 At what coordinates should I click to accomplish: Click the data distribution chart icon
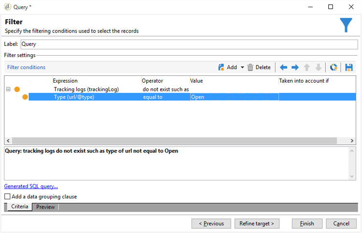point(333,68)
